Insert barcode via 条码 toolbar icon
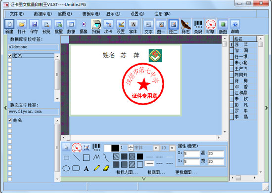 point(198,27)
